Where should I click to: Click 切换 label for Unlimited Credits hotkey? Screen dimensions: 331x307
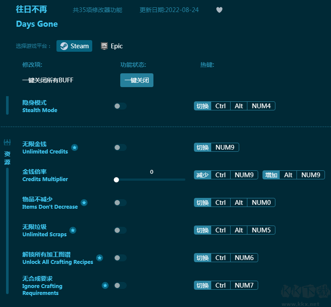click(x=203, y=147)
